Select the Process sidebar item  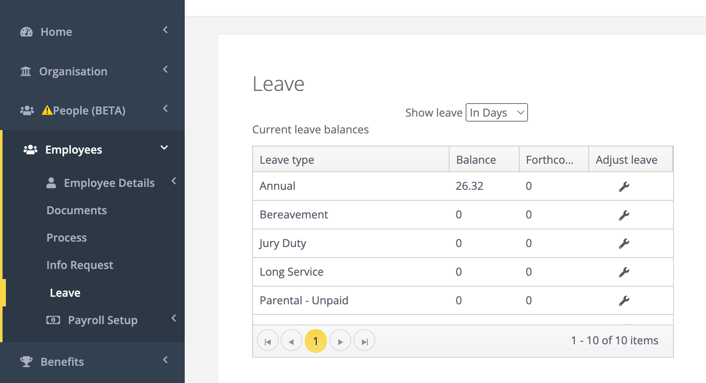pyautogui.click(x=67, y=238)
